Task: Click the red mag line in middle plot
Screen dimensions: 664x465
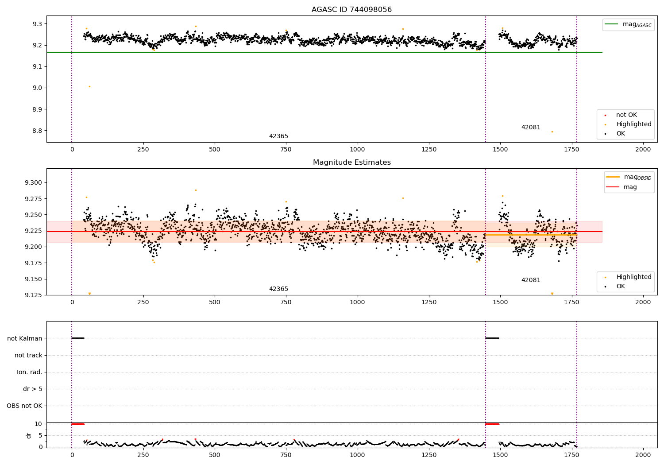Action: (324, 232)
